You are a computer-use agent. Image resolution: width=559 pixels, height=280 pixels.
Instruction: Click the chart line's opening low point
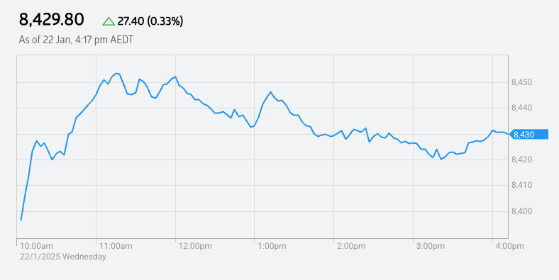click(21, 220)
